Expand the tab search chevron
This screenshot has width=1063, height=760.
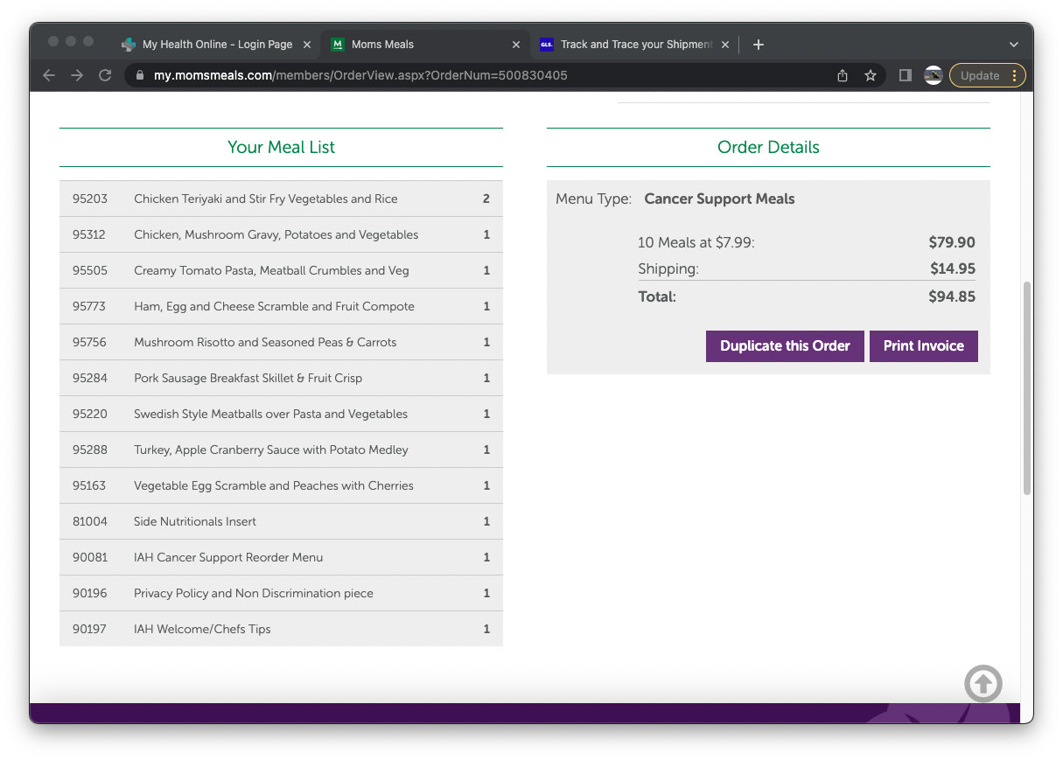click(x=1013, y=45)
